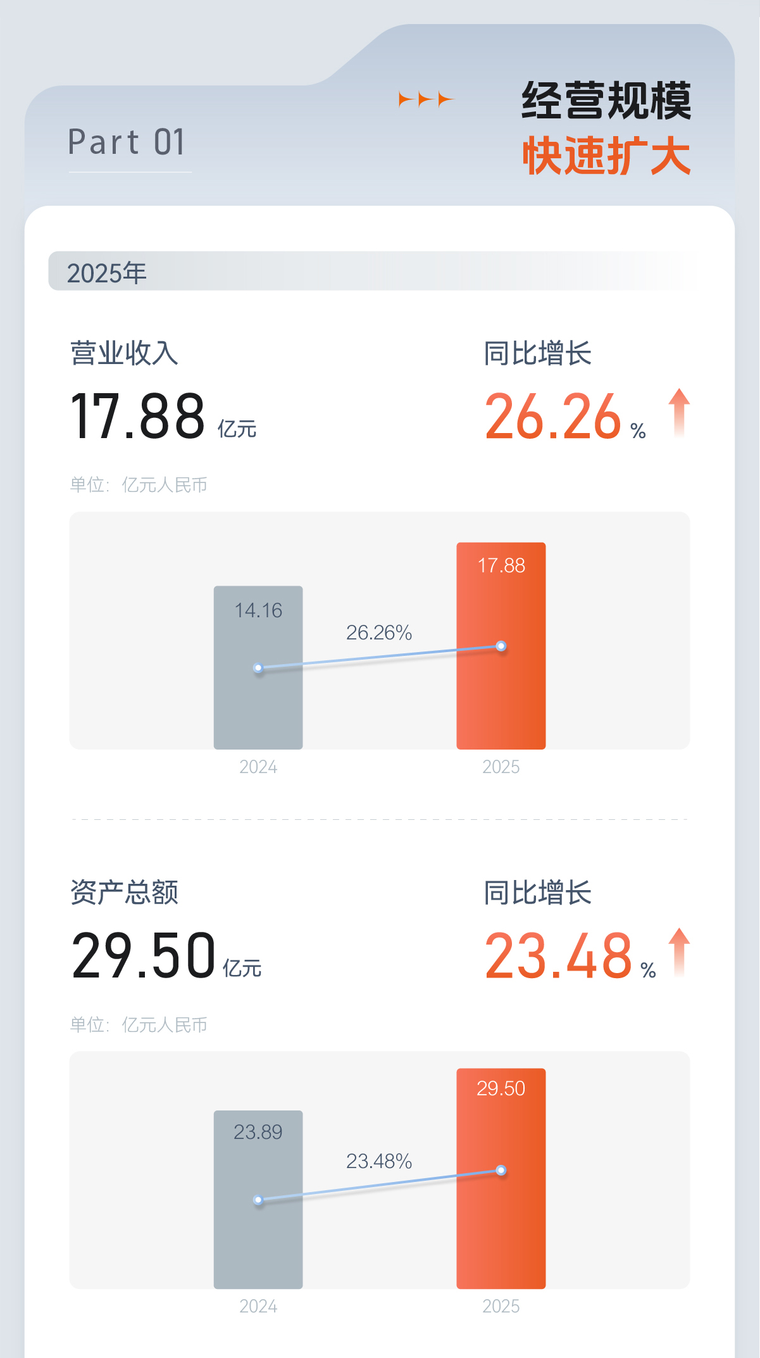The width and height of the screenshot is (760, 1358).
Task: Click the orange 17.88 revenue bar
Action: click(501, 696)
